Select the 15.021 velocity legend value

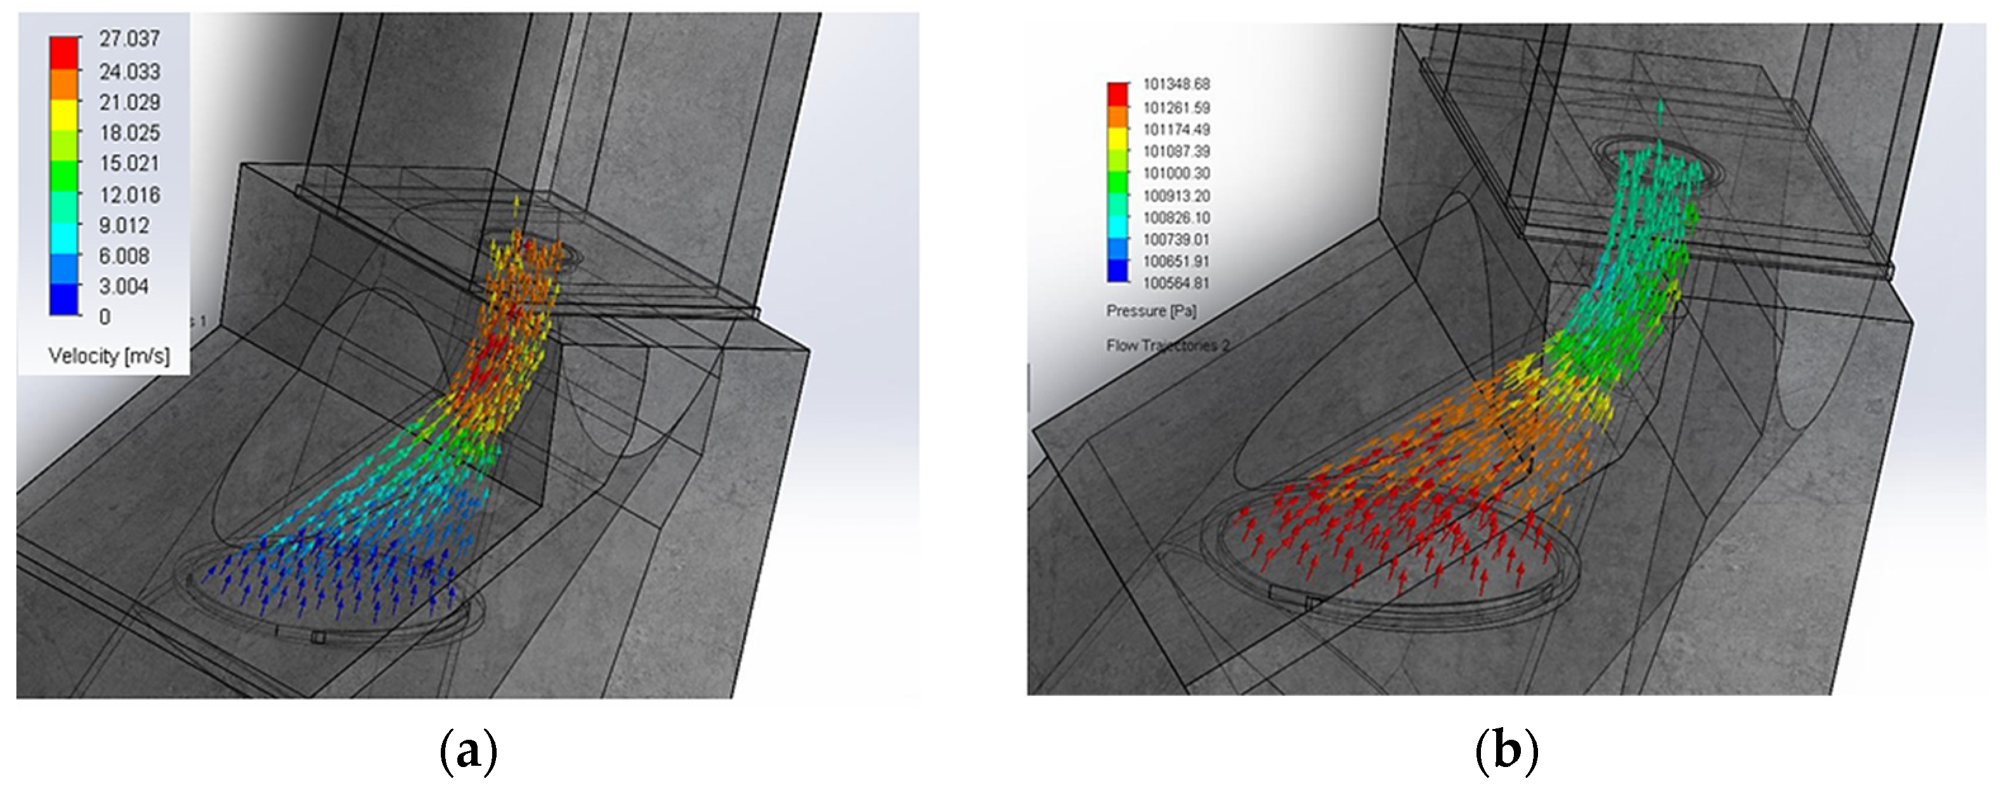(x=129, y=164)
